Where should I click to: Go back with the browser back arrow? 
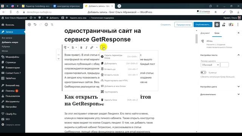point(4,12)
